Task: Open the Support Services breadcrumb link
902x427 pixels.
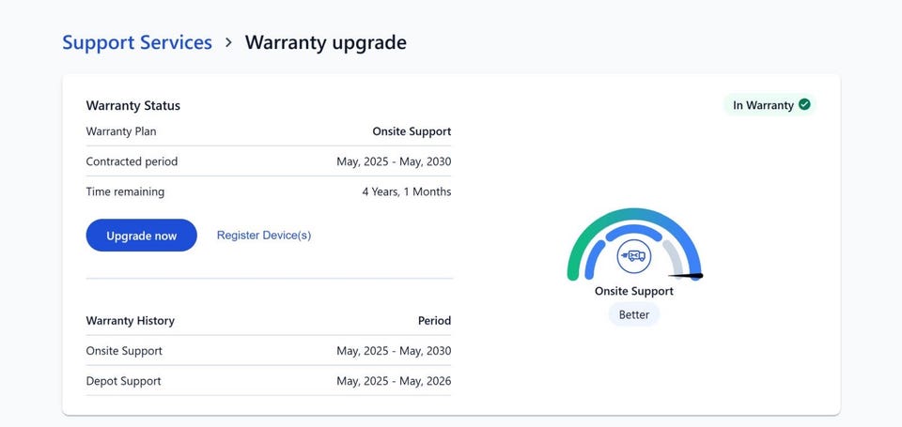Action: (x=137, y=43)
